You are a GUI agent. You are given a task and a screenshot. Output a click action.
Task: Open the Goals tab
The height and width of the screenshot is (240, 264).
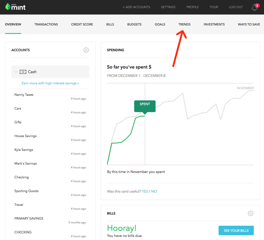coord(160,24)
